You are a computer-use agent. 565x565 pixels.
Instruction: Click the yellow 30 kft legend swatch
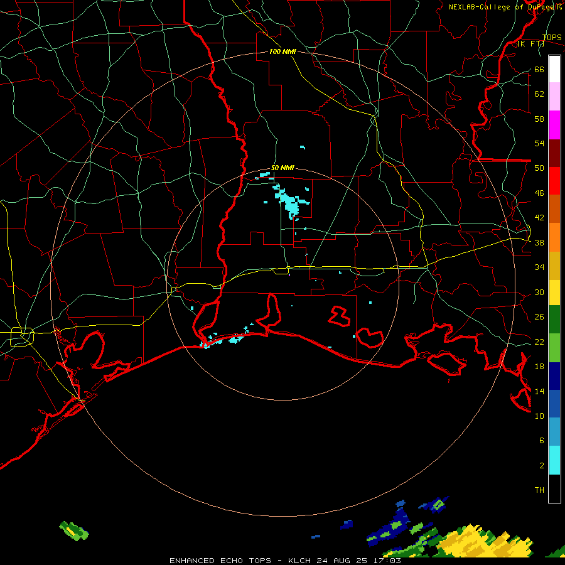(554, 293)
